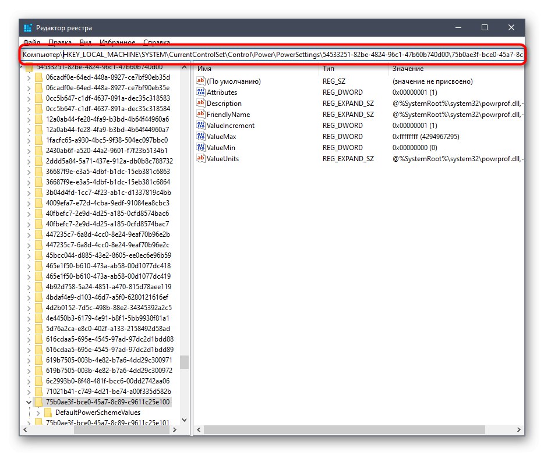Expand key 36687f9e-e3a5-4dbf-b1dc-15eb381c6863
Screen dimensions: 544x455
tap(29, 172)
